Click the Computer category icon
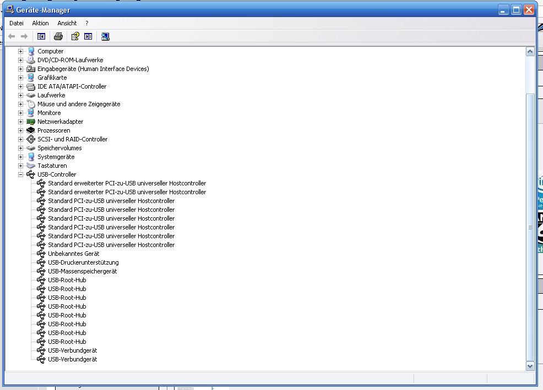 (31, 51)
